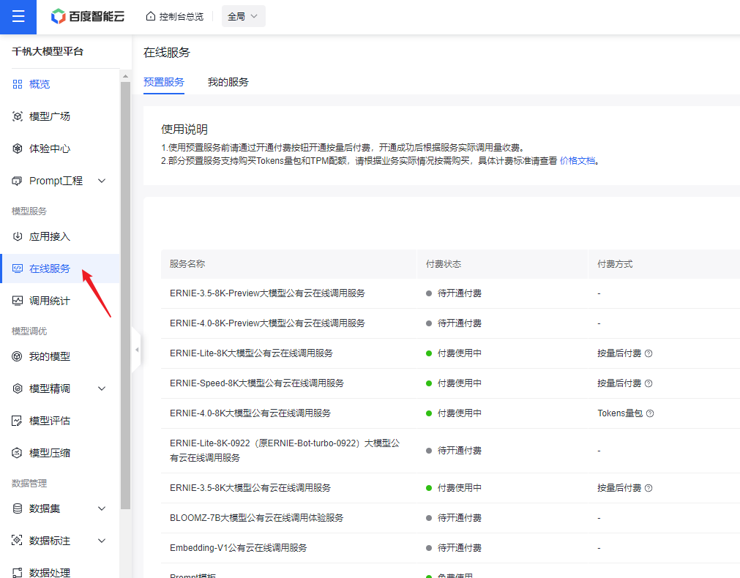
Task: Open 应用接入 in the sidebar
Action: [50, 236]
